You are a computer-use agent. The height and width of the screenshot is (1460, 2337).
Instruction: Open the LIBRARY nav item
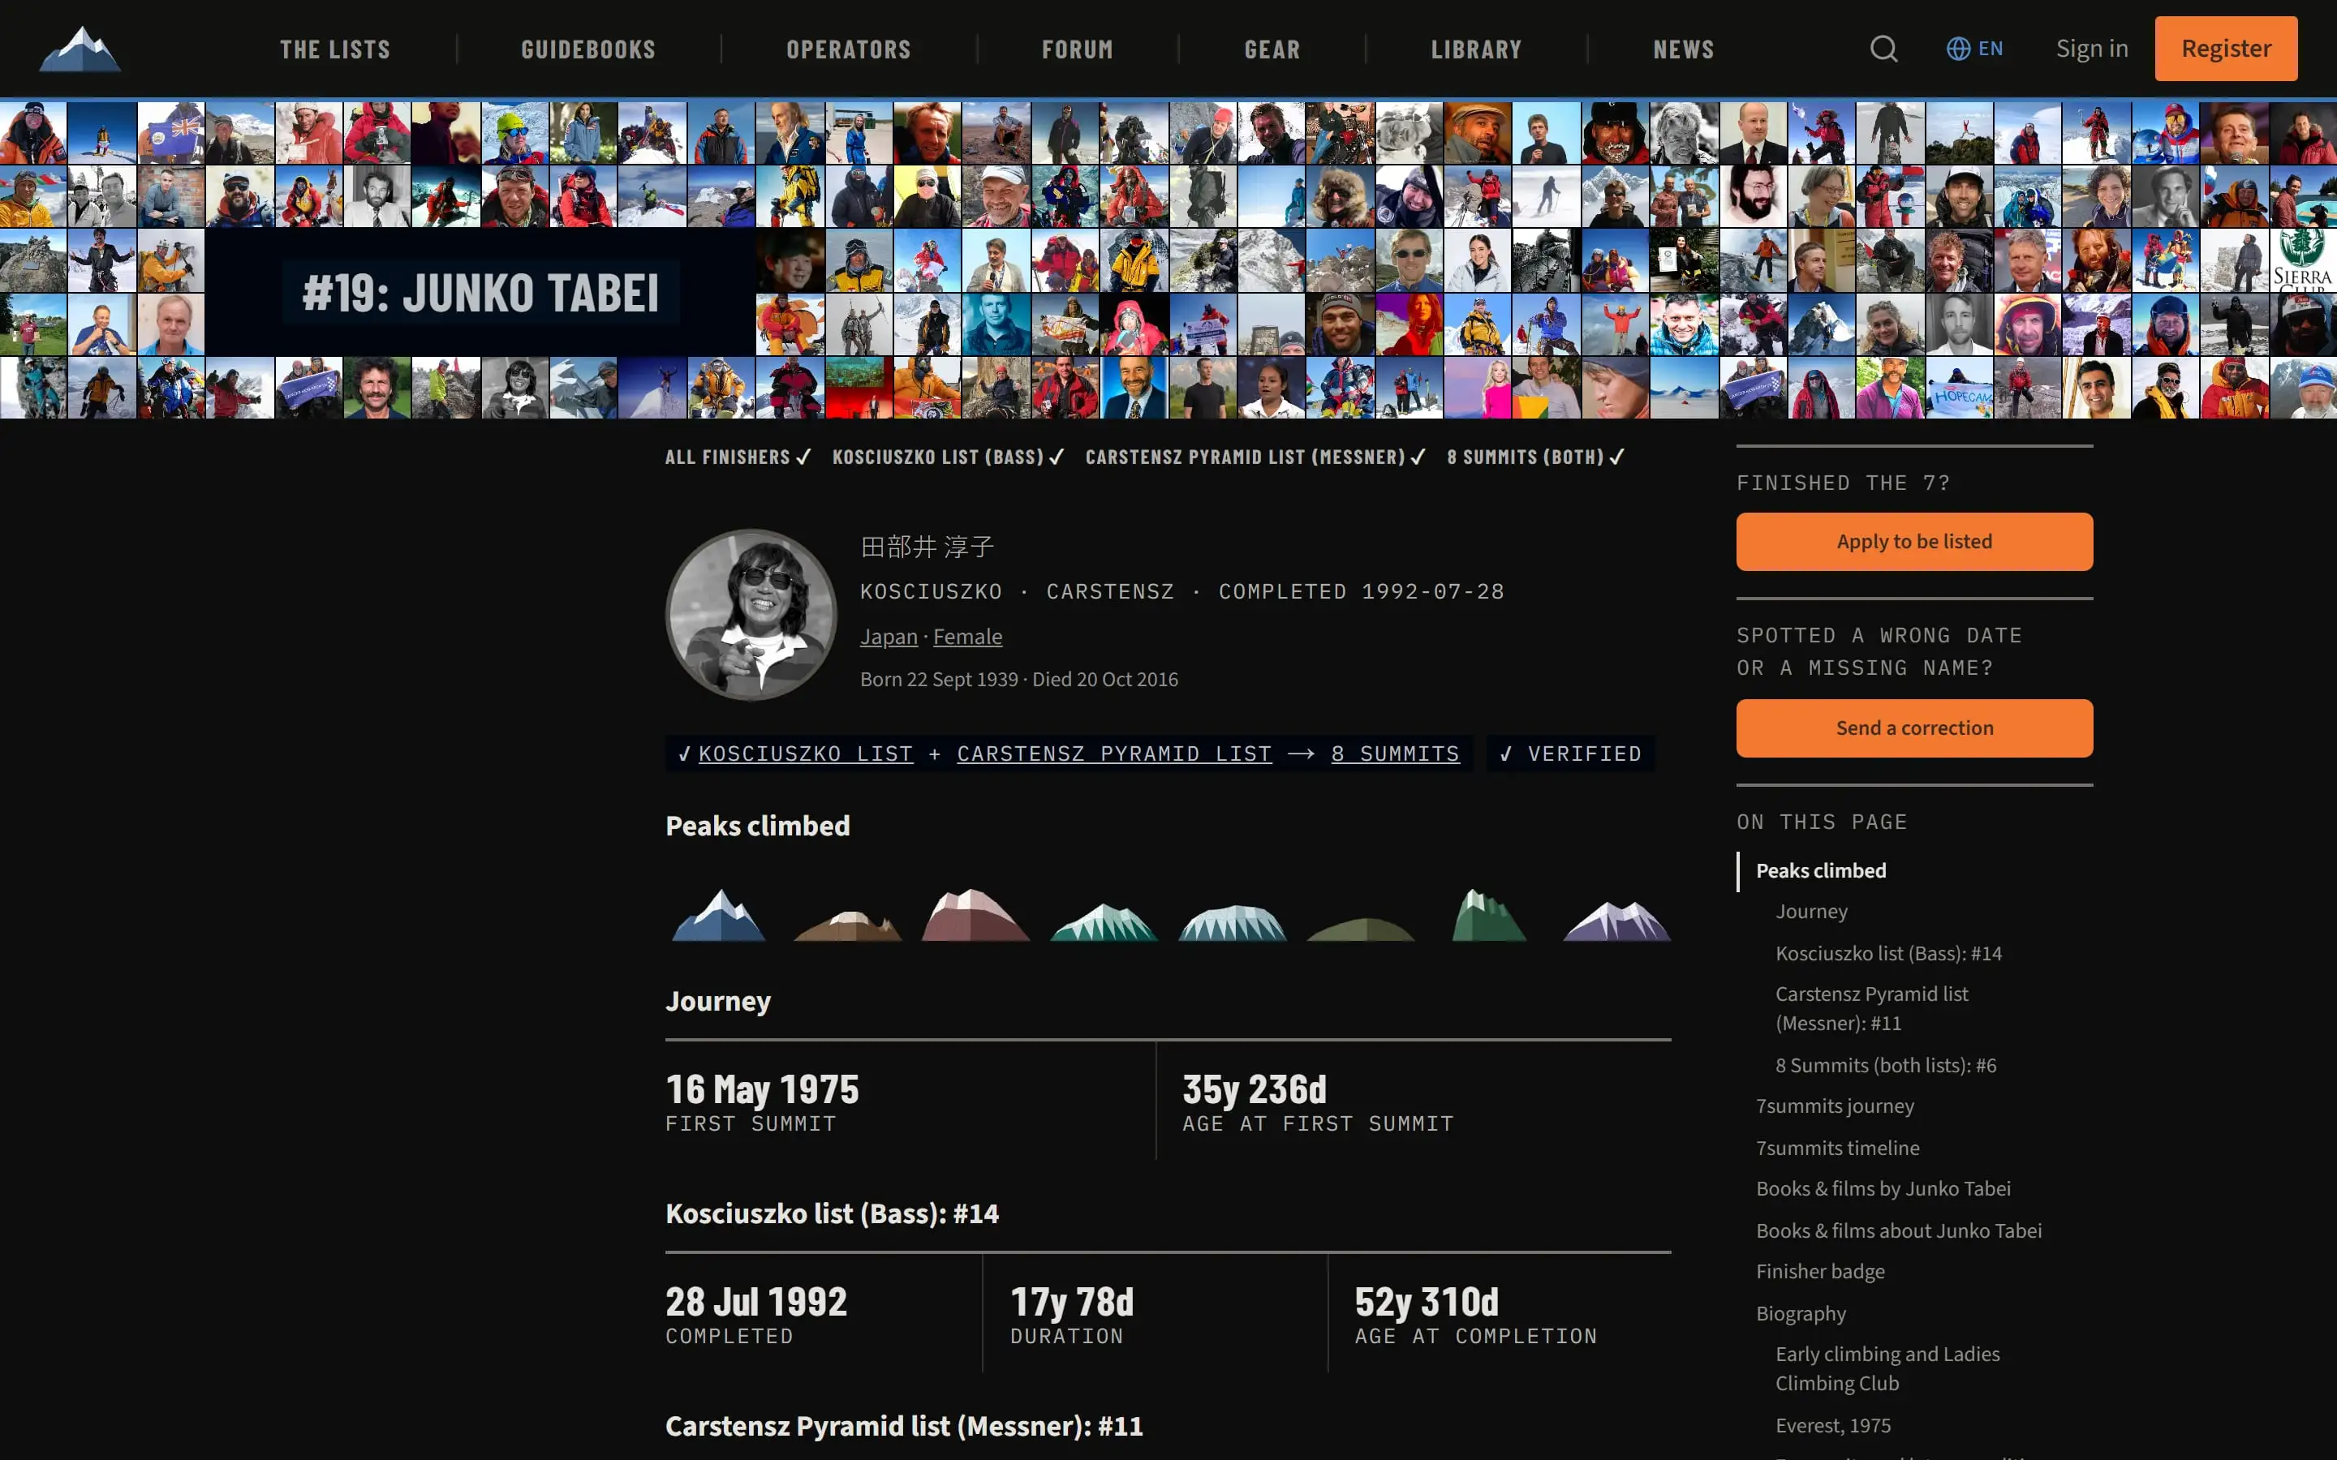[x=1475, y=49]
